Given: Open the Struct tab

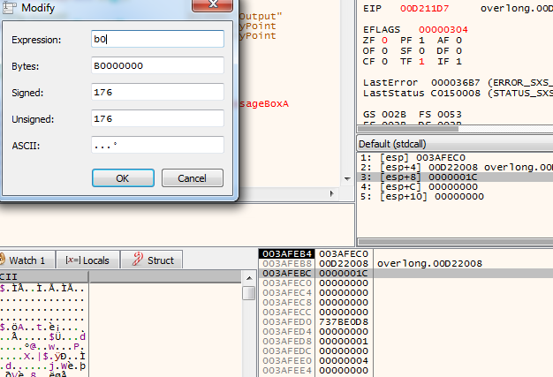Looking at the screenshot, I should tap(152, 260).
